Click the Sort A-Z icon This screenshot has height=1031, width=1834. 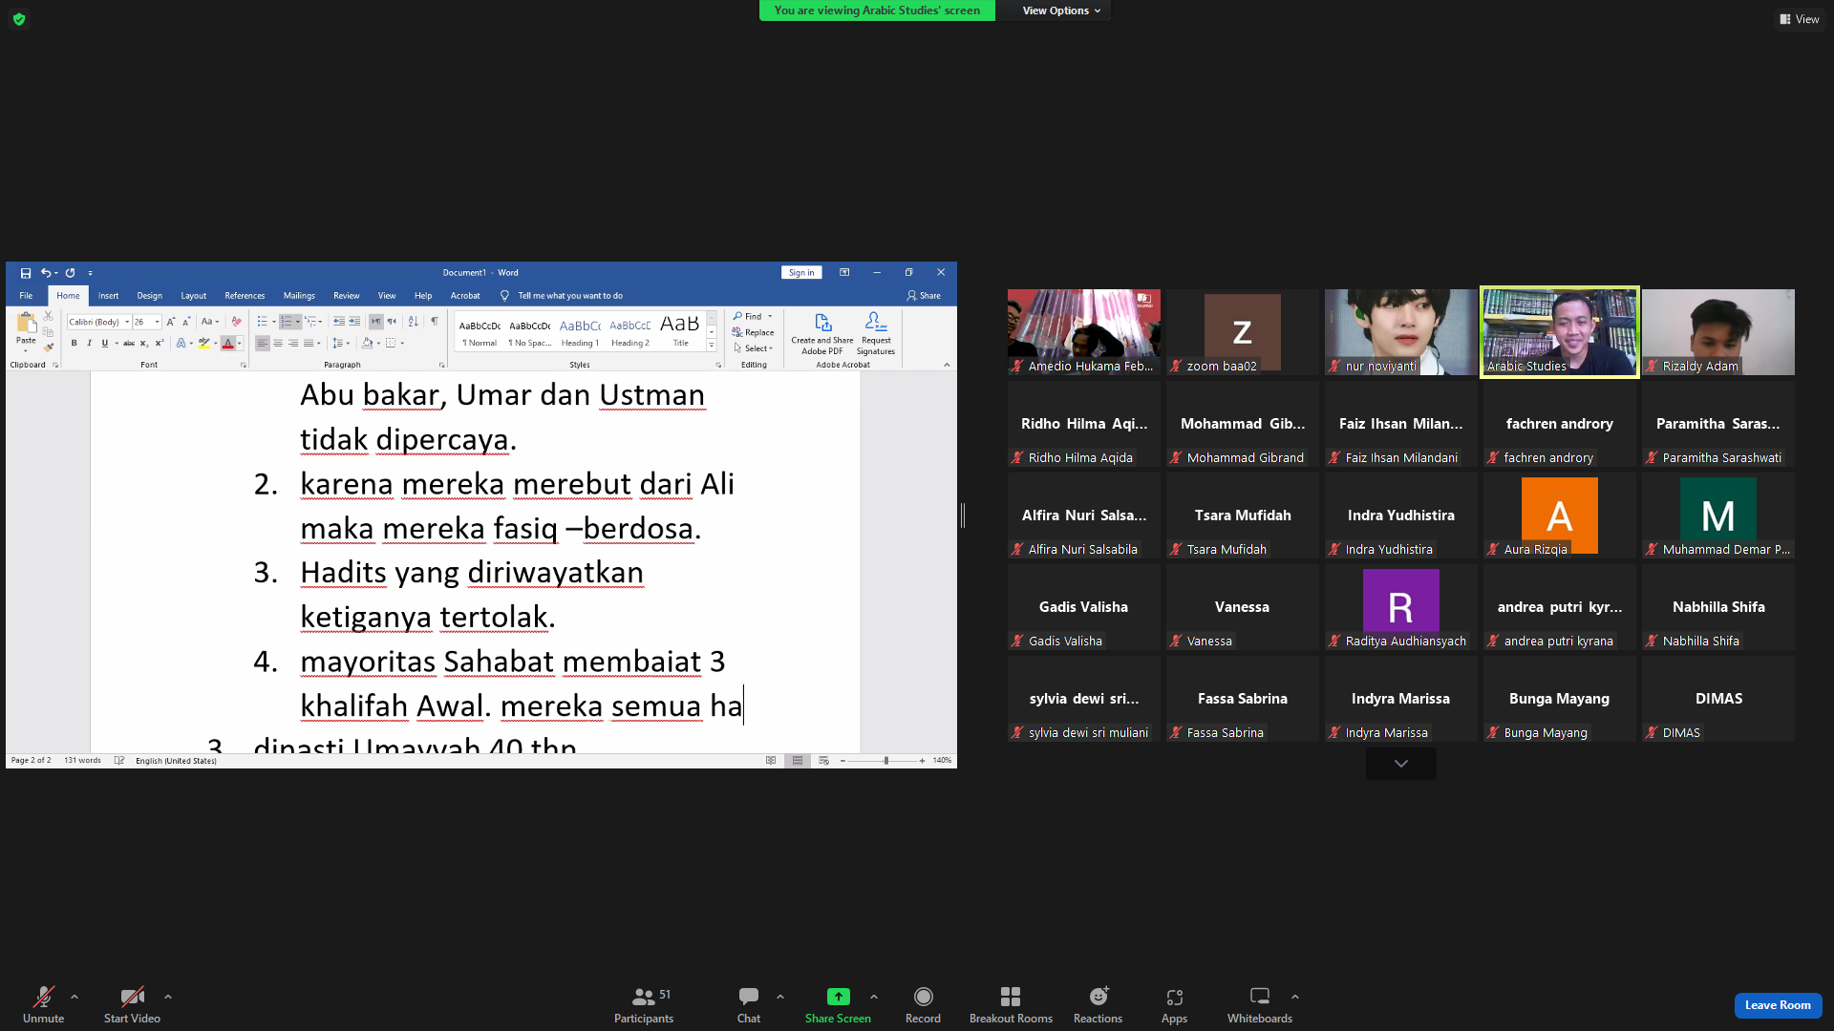click(x=413, y=323)
